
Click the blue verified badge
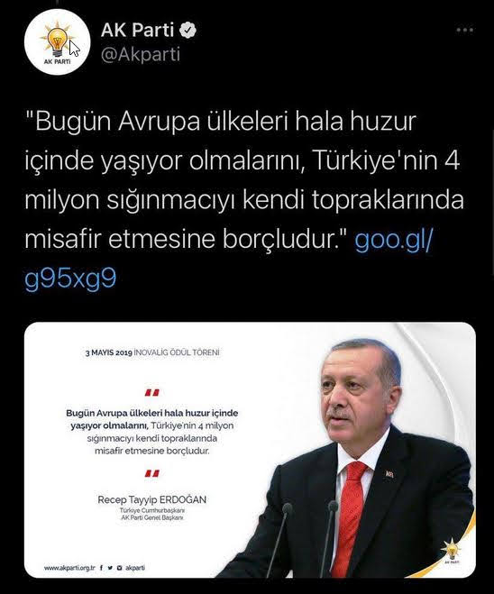(188, 30)
